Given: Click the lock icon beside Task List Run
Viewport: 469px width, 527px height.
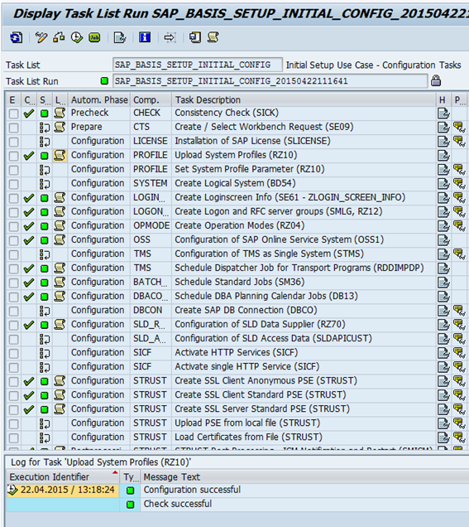Looking at the screenshot, I should pyautogui.click(x=436, y=80).
